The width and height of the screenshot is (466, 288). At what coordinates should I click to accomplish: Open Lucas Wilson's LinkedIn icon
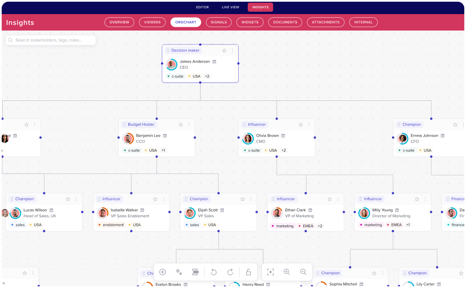coord(51,210)
